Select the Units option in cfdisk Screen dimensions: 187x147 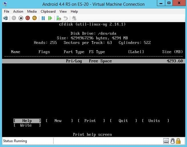pos(155,121)
